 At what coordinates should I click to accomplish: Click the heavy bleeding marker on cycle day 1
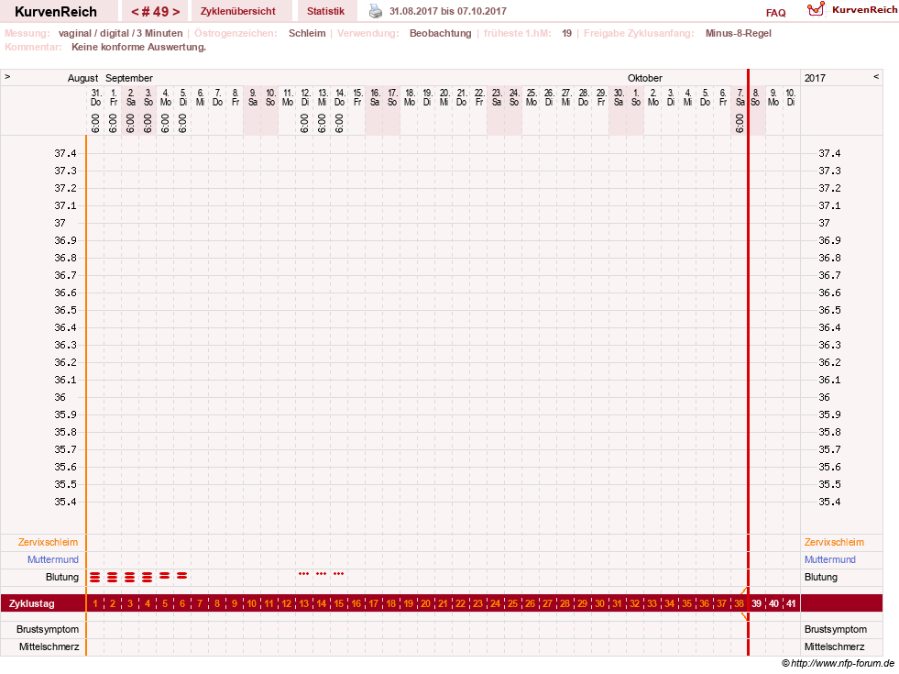(95, 577)
